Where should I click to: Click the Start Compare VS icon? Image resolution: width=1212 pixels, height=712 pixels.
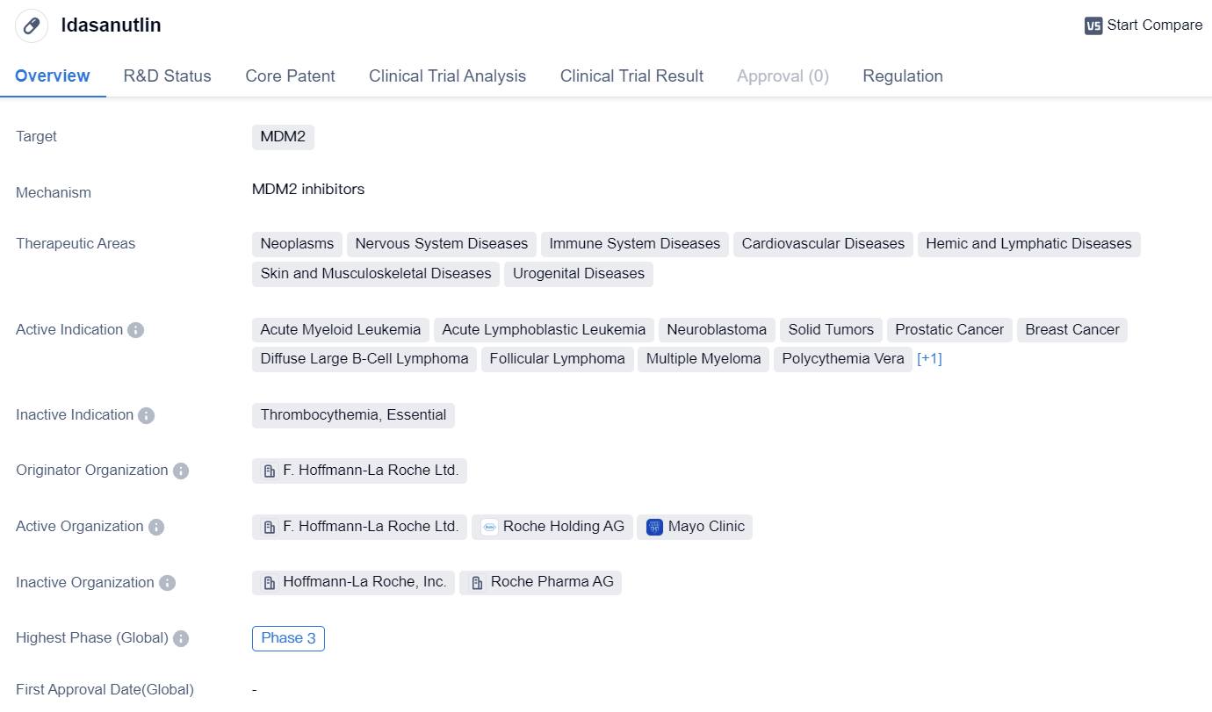click(1093, 25)
